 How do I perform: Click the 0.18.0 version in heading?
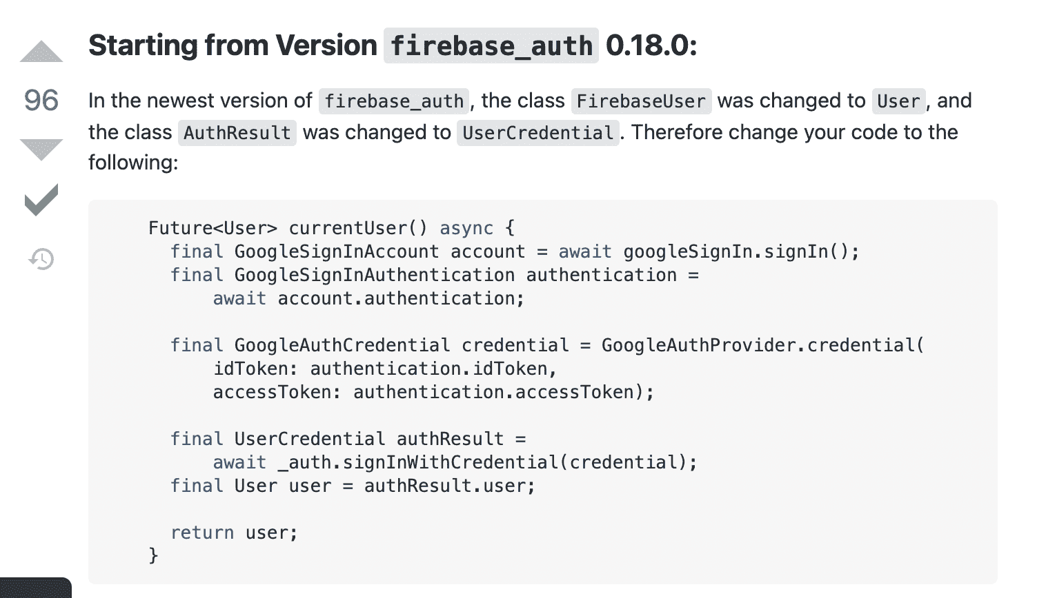pyautogui.click(x=651, y=46)
